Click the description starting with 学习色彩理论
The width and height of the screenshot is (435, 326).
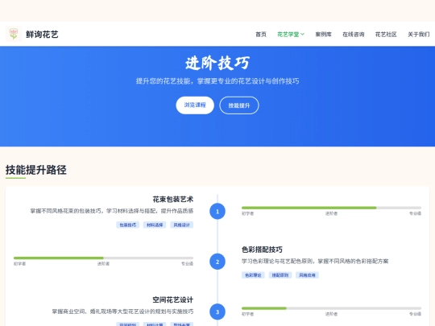(315, 261)
